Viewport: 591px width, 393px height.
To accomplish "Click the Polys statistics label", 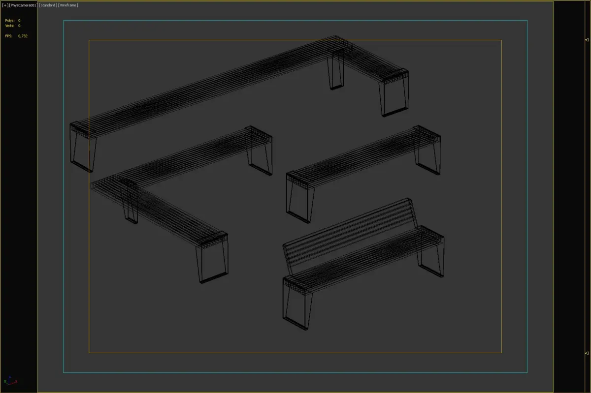I will pyautogui.click(x=9, y=21).
